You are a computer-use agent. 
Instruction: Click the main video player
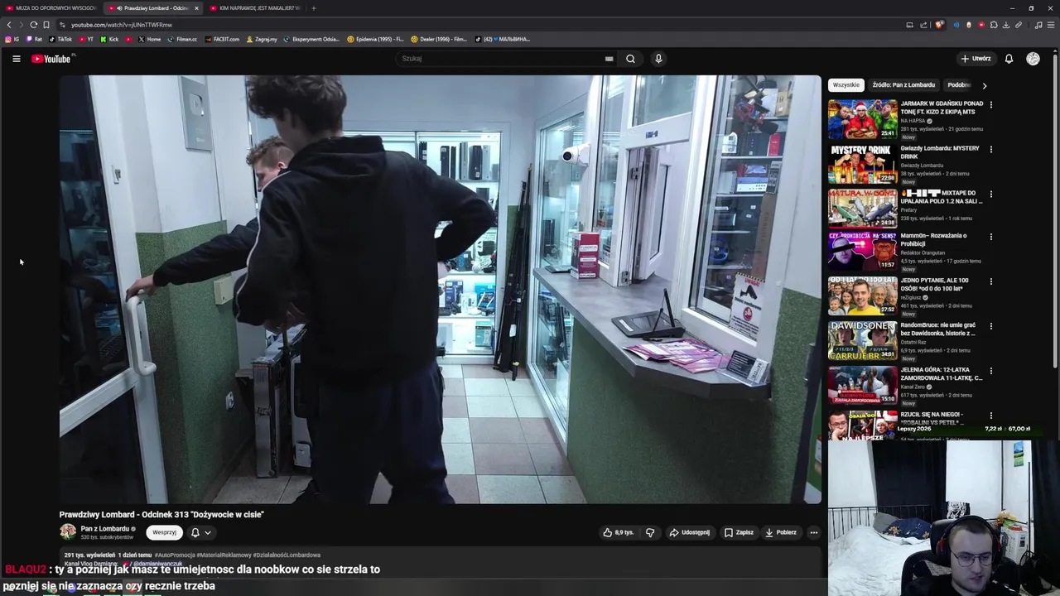[x=440, y=290]
